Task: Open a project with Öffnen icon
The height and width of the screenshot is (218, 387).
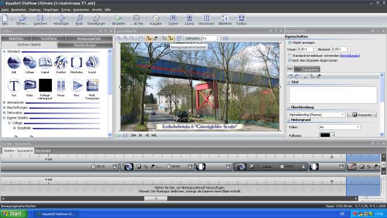Action: point(22,20)
